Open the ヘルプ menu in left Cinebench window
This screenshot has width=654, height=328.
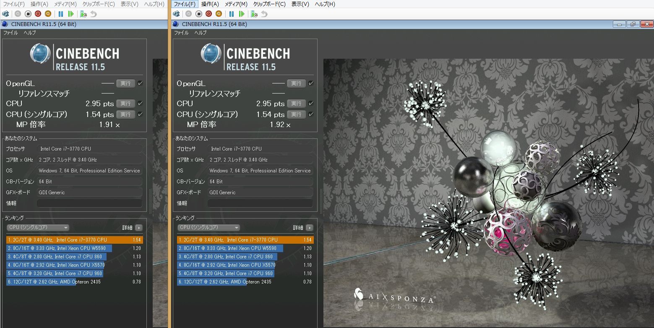coord(30,33)
